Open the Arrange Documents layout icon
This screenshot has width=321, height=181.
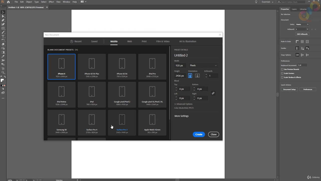pos(83,2)
